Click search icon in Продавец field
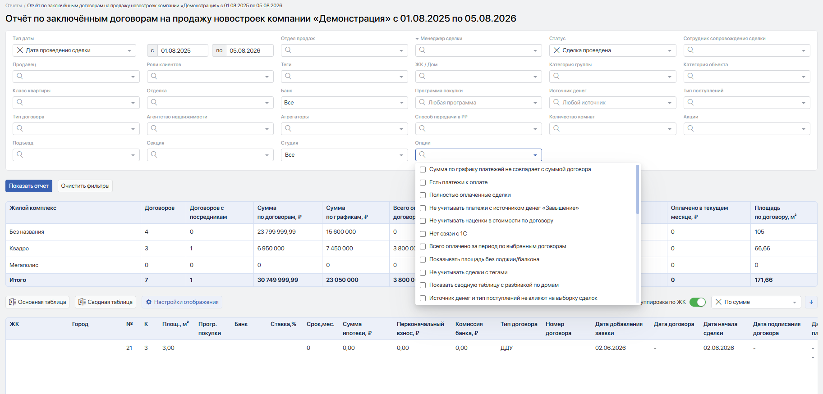Screen dimensions: 823x394 click(x=20, y=76)
